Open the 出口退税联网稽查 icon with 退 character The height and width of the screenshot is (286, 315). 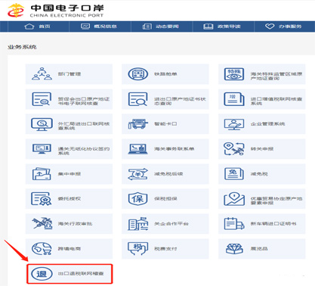42,274
